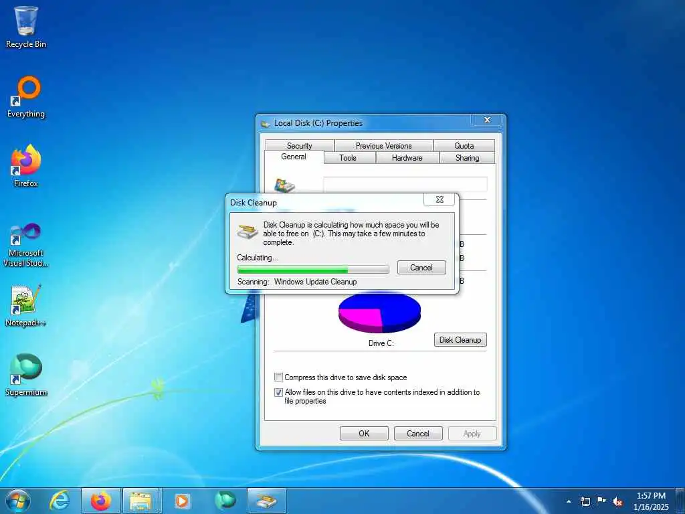The width and height of the screenshot is (685, 514).
Task: Click the drive label text field
Action: point(405,184)
